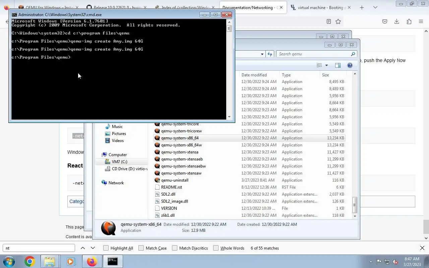Click search magnifier in qemu search box
Screen dimensions: 429x268
[x=353, y=54]
